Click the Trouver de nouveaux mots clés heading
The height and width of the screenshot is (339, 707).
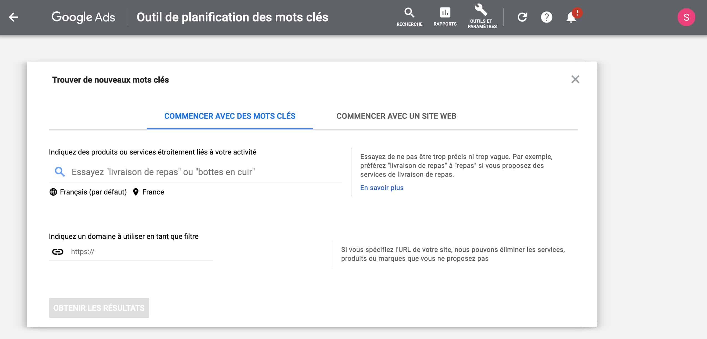111,80
